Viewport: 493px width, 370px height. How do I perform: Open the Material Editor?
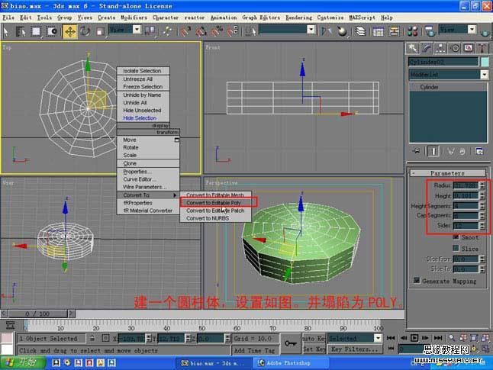[412, 31]
